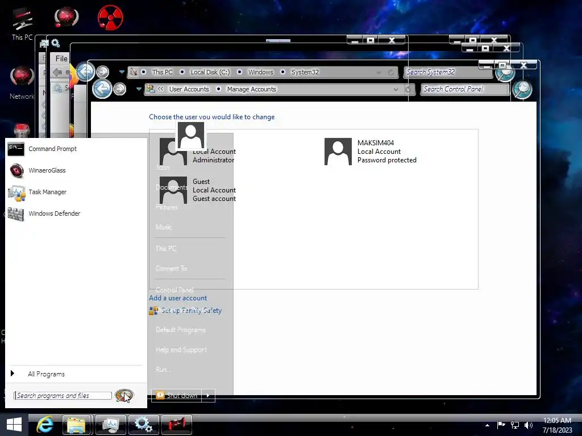
Task: Click the Windows breadcrumb
Action: (260, 72)
